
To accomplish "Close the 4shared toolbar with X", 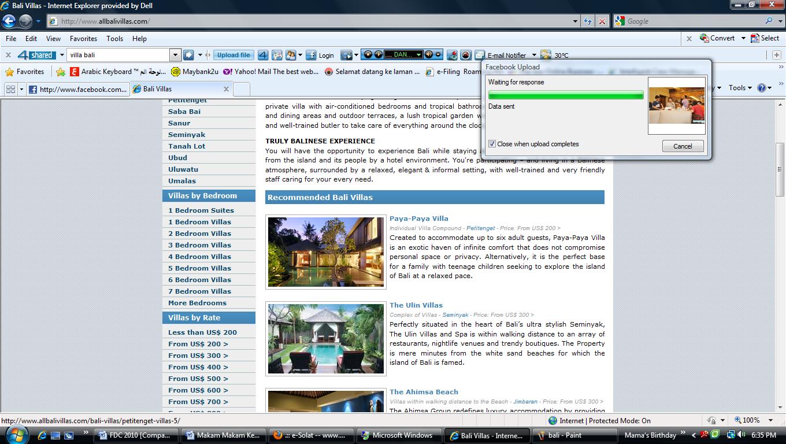I will pos(8,55).
